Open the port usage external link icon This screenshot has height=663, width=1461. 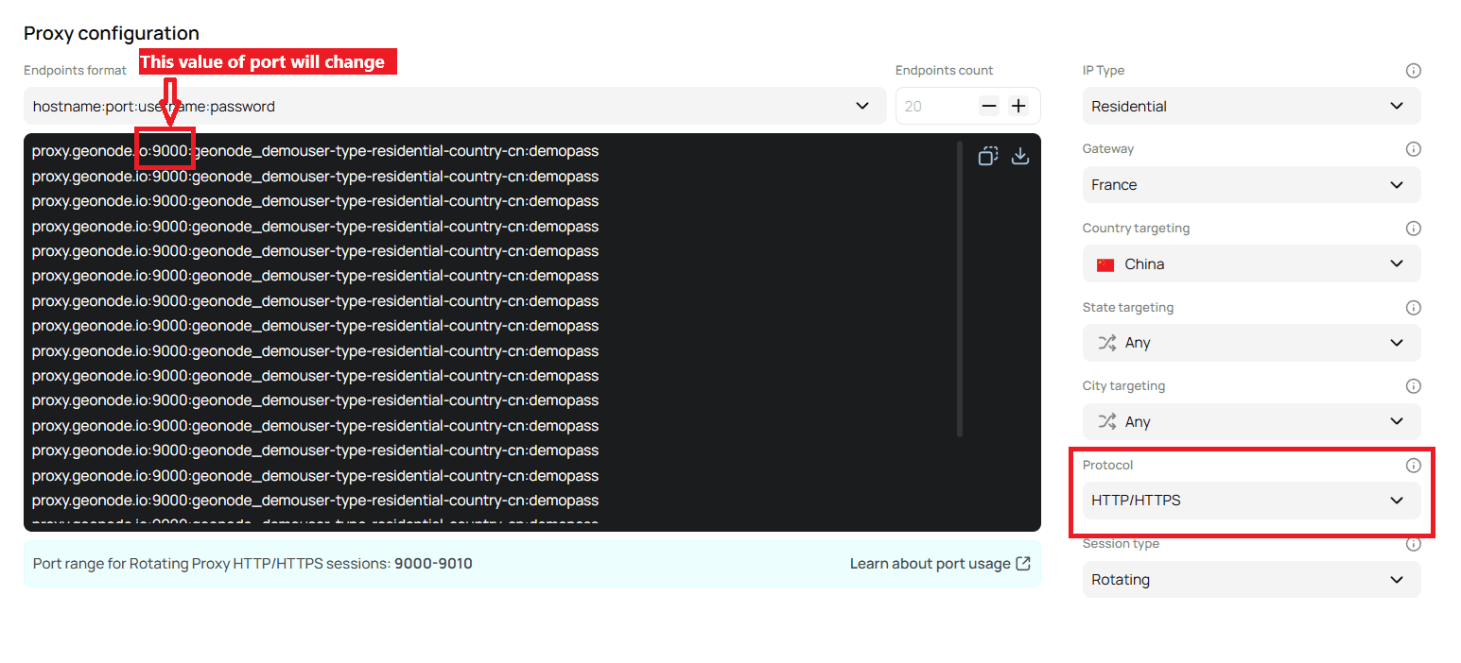(1023, 563)
